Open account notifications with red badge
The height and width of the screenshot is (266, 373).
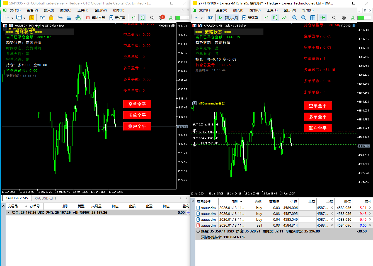[161, 18]
